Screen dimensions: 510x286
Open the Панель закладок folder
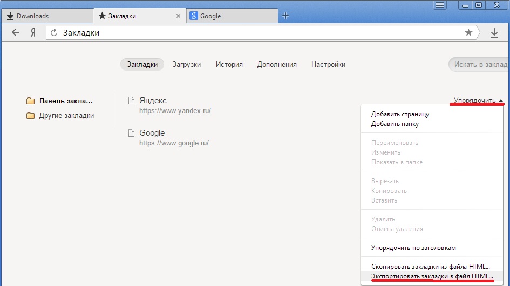66,101
